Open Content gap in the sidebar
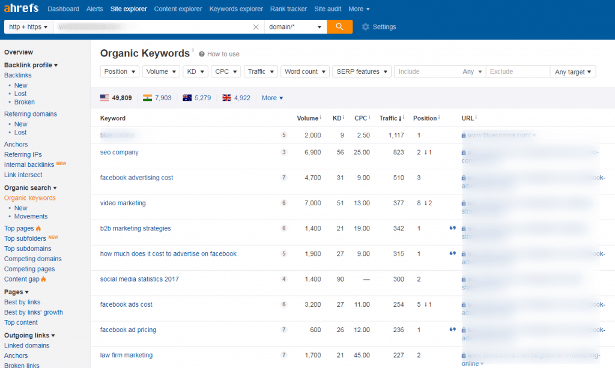615x368 pixels. click(22, 279)
